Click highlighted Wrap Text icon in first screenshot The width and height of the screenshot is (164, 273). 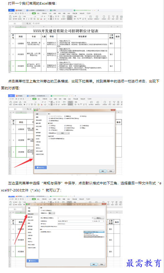[x=70, y=17]
